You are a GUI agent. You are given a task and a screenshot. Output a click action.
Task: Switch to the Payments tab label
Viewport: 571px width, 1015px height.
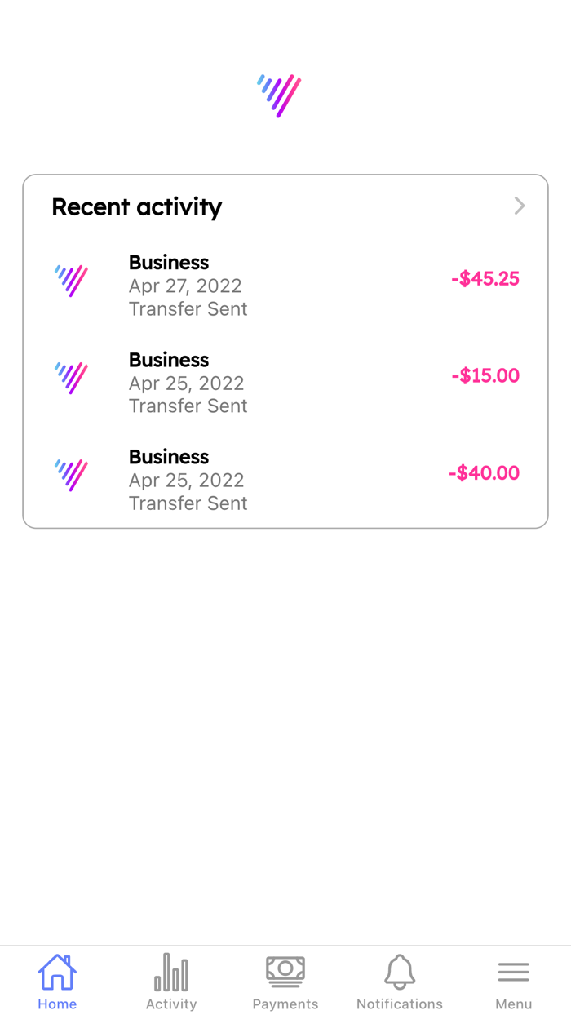tap(285, 1004)
